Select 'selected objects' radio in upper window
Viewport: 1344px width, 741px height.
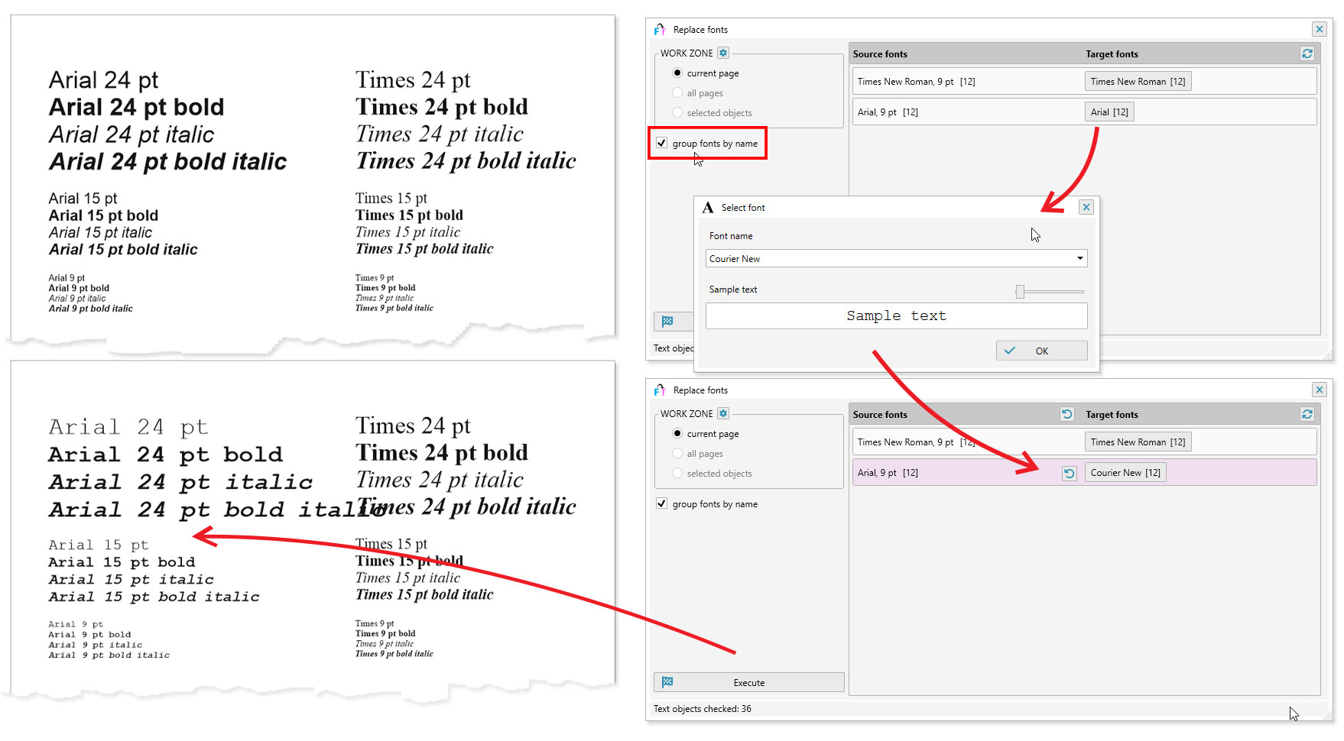point(677,113)
